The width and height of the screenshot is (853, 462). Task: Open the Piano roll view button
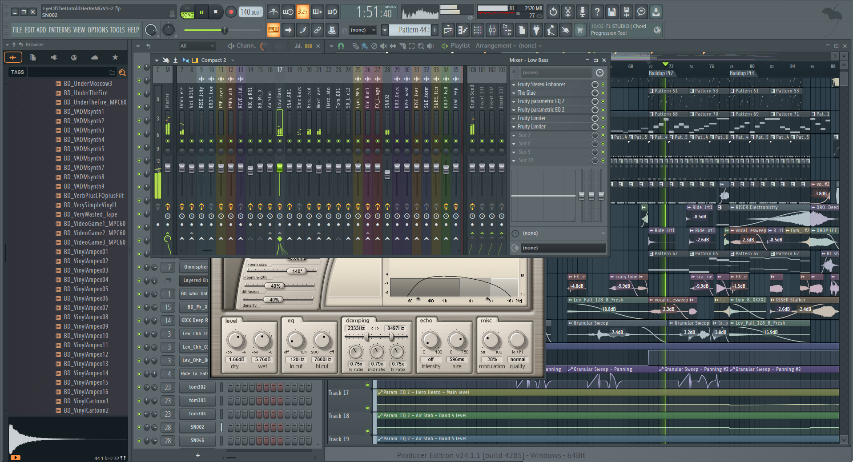click(463, 30)
